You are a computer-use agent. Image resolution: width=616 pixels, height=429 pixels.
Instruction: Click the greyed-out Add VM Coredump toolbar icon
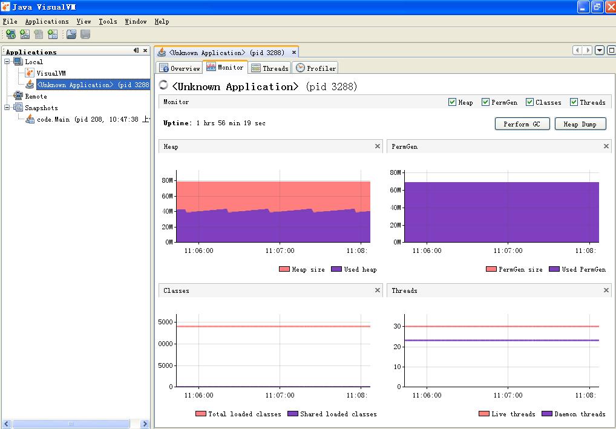pos(39,34)
